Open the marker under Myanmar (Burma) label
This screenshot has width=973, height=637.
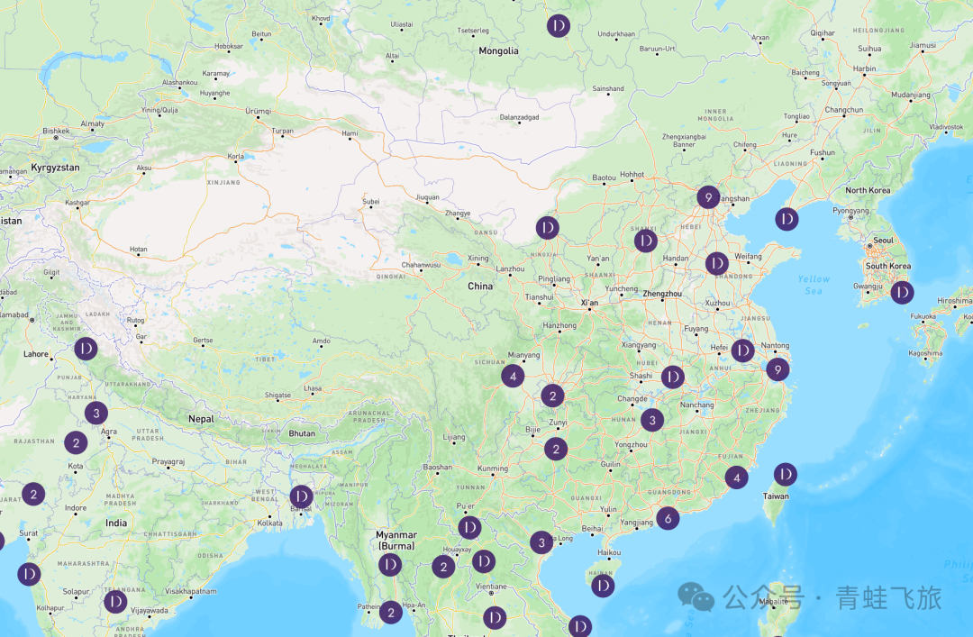coord(390,564)
